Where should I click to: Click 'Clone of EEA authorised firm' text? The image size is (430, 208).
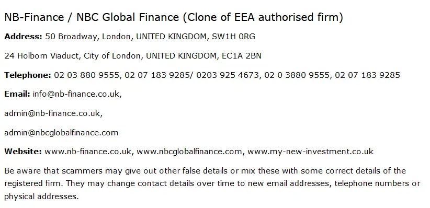tap(263, 17)
